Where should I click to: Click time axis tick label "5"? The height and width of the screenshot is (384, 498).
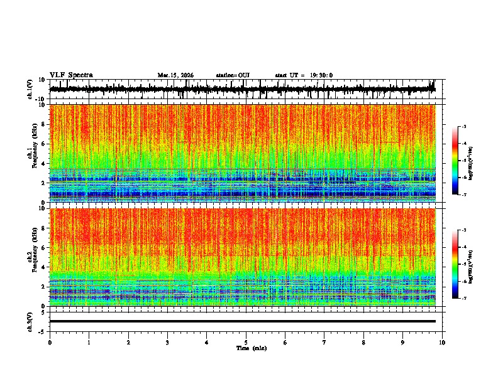(x=246, y=343)
